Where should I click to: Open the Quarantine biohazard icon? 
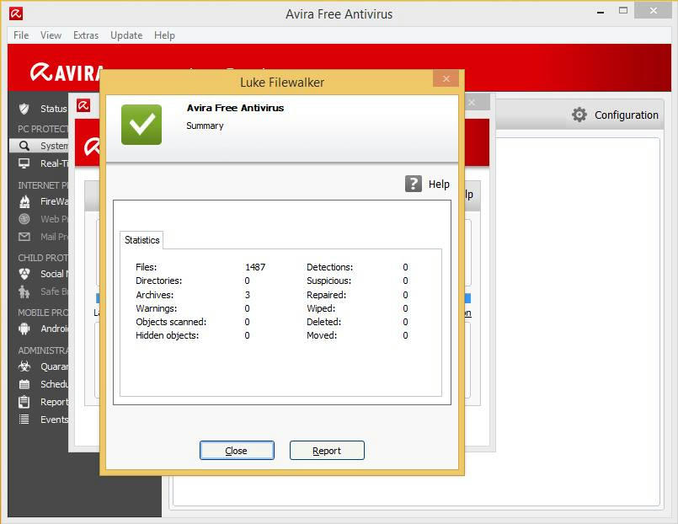point(24,366)
